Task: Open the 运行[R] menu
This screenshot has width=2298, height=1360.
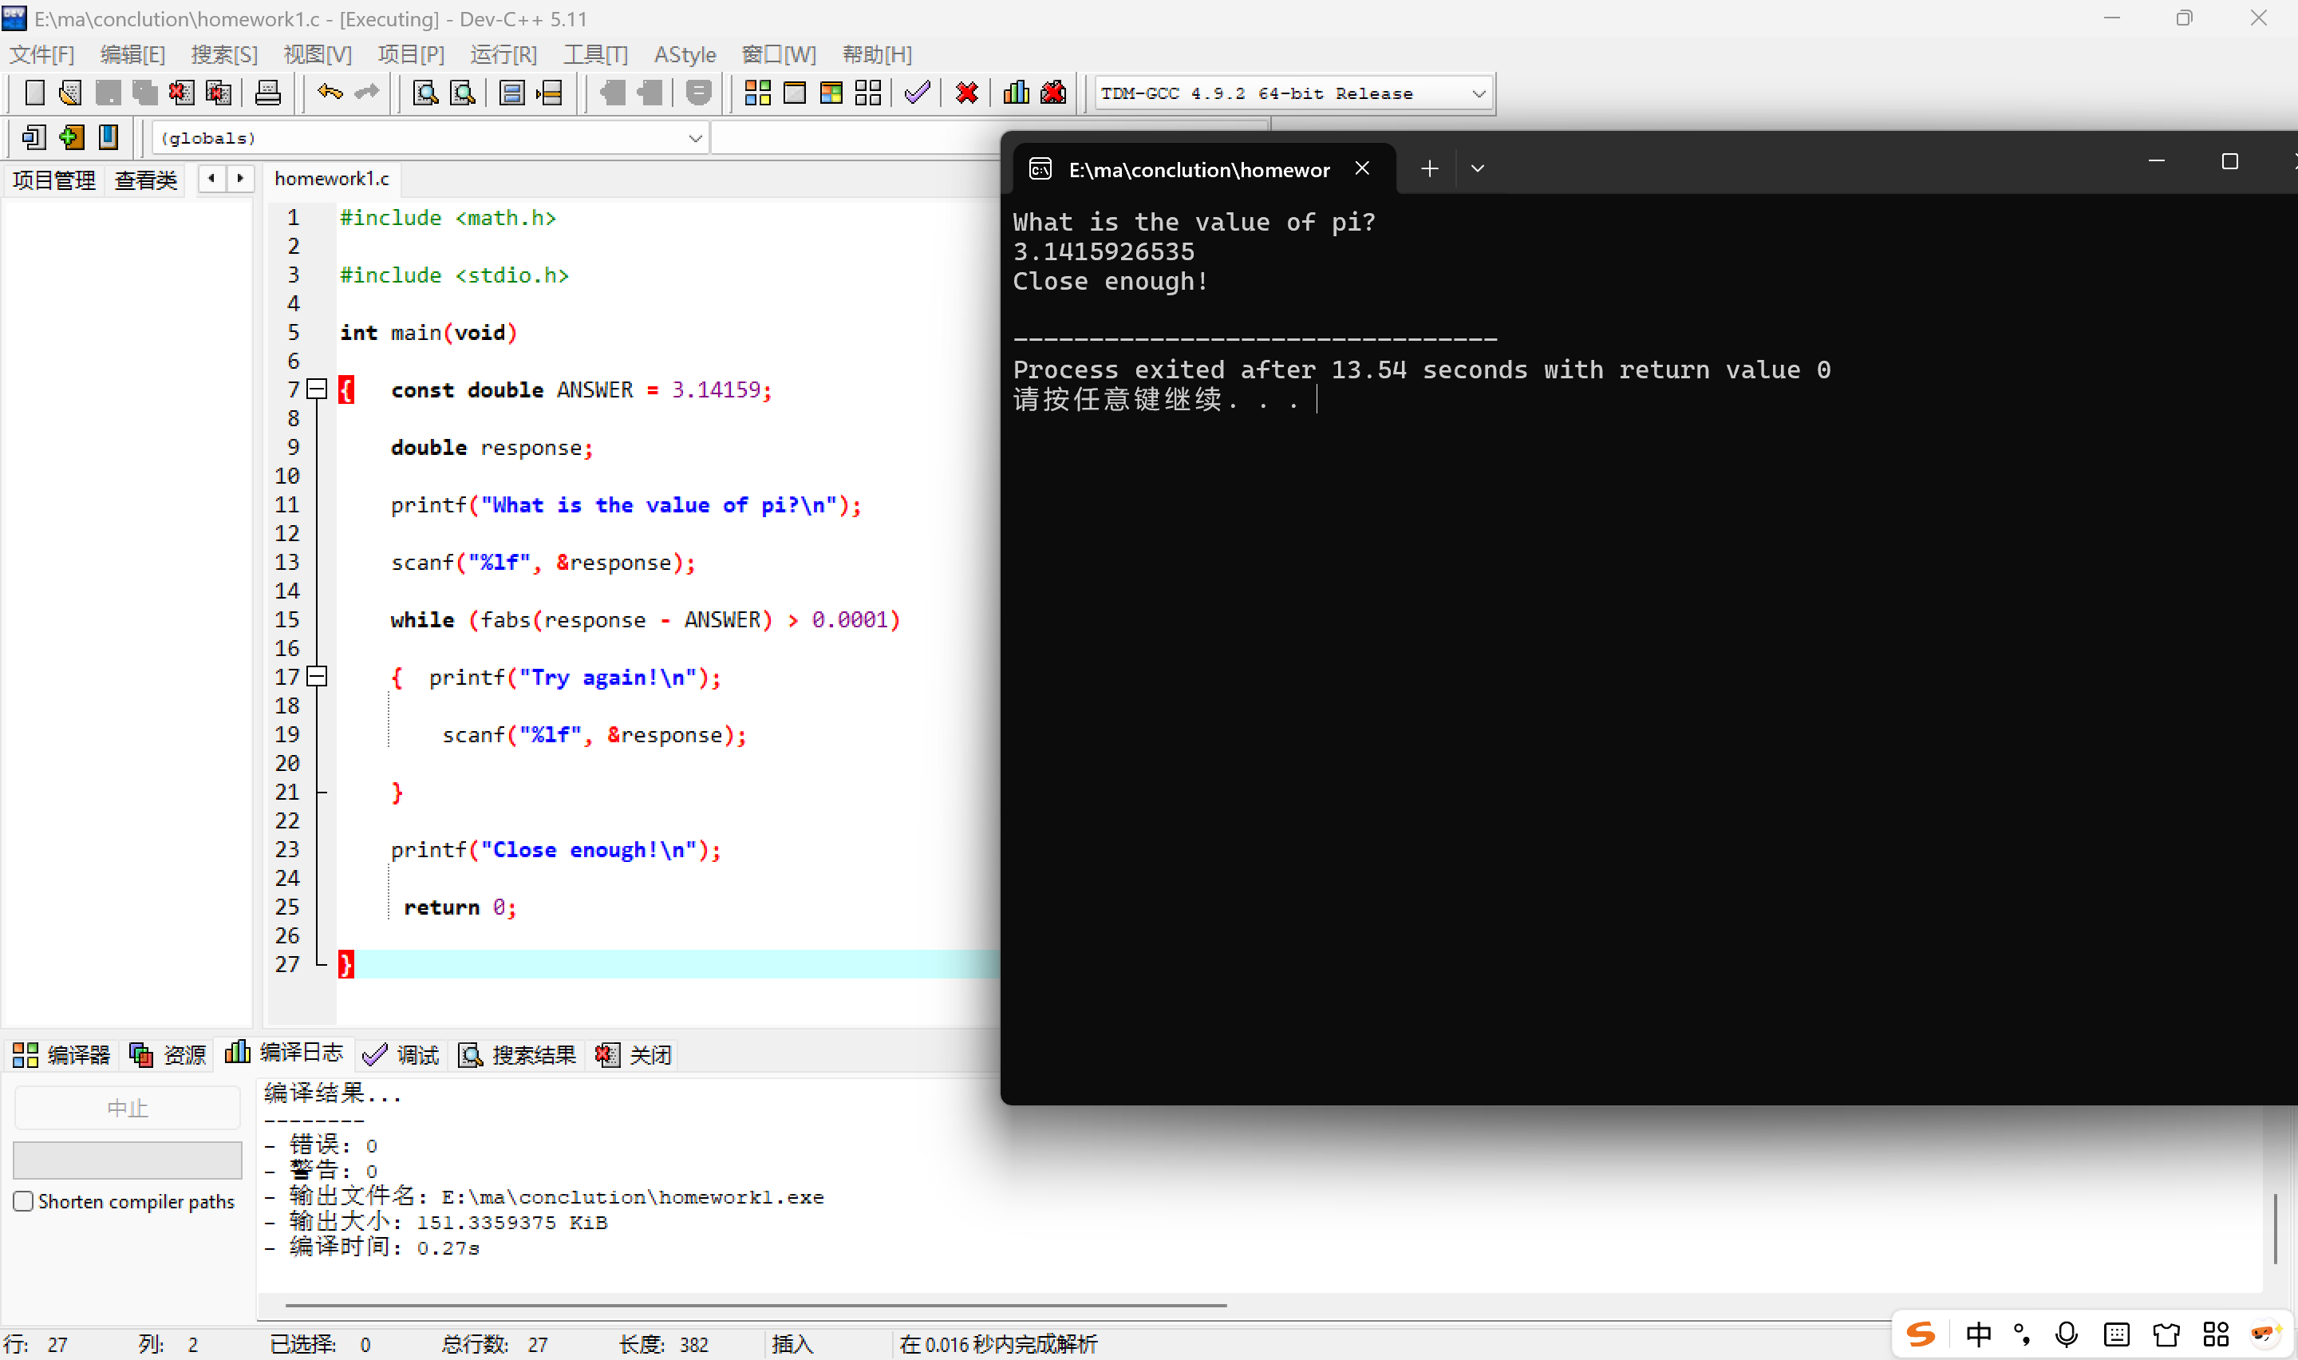Action: pos(503,55)
